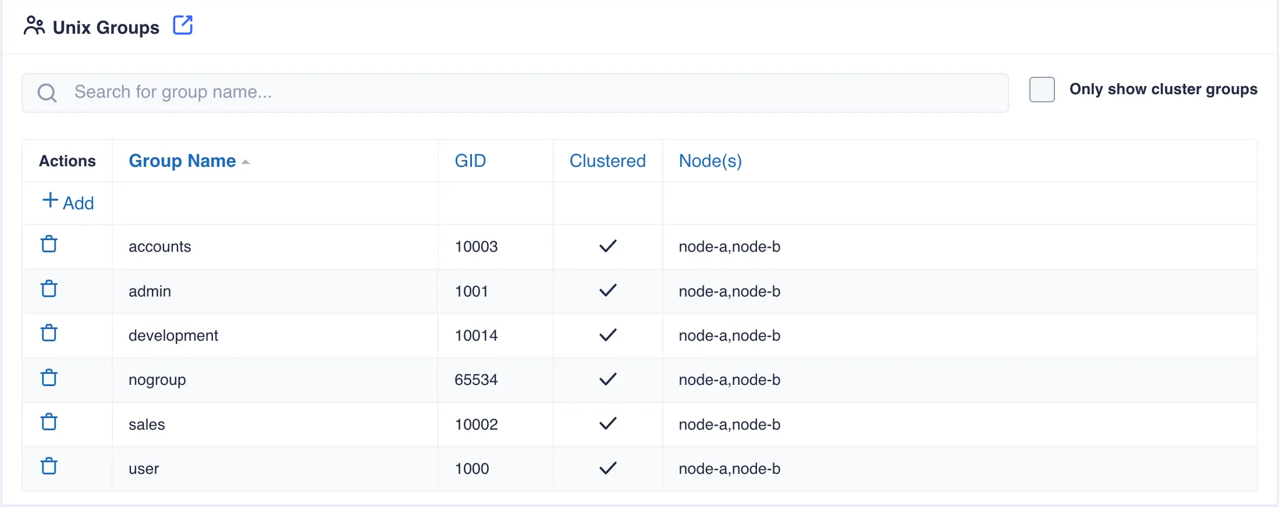Delete the nogroup group with trash icon
This screenshot has height=507, width=1279.
tap(49, 378)
